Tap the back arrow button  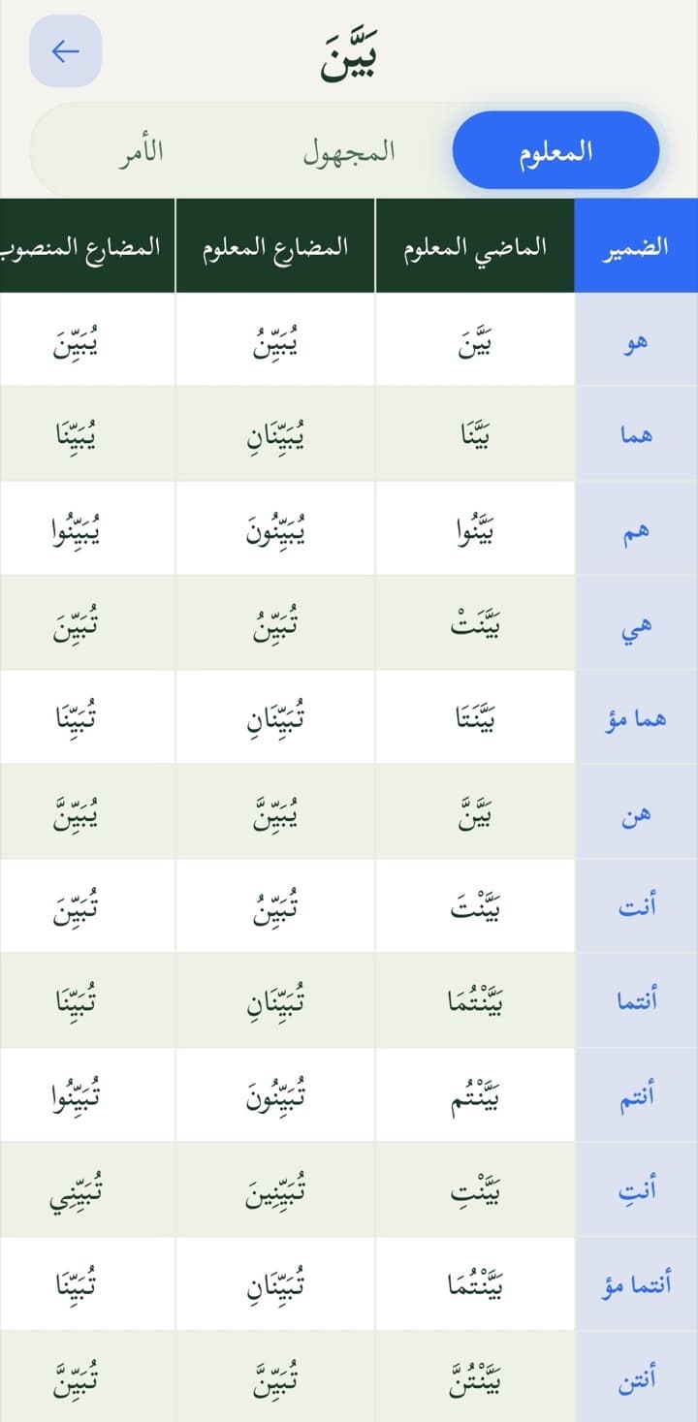[65, 51]
